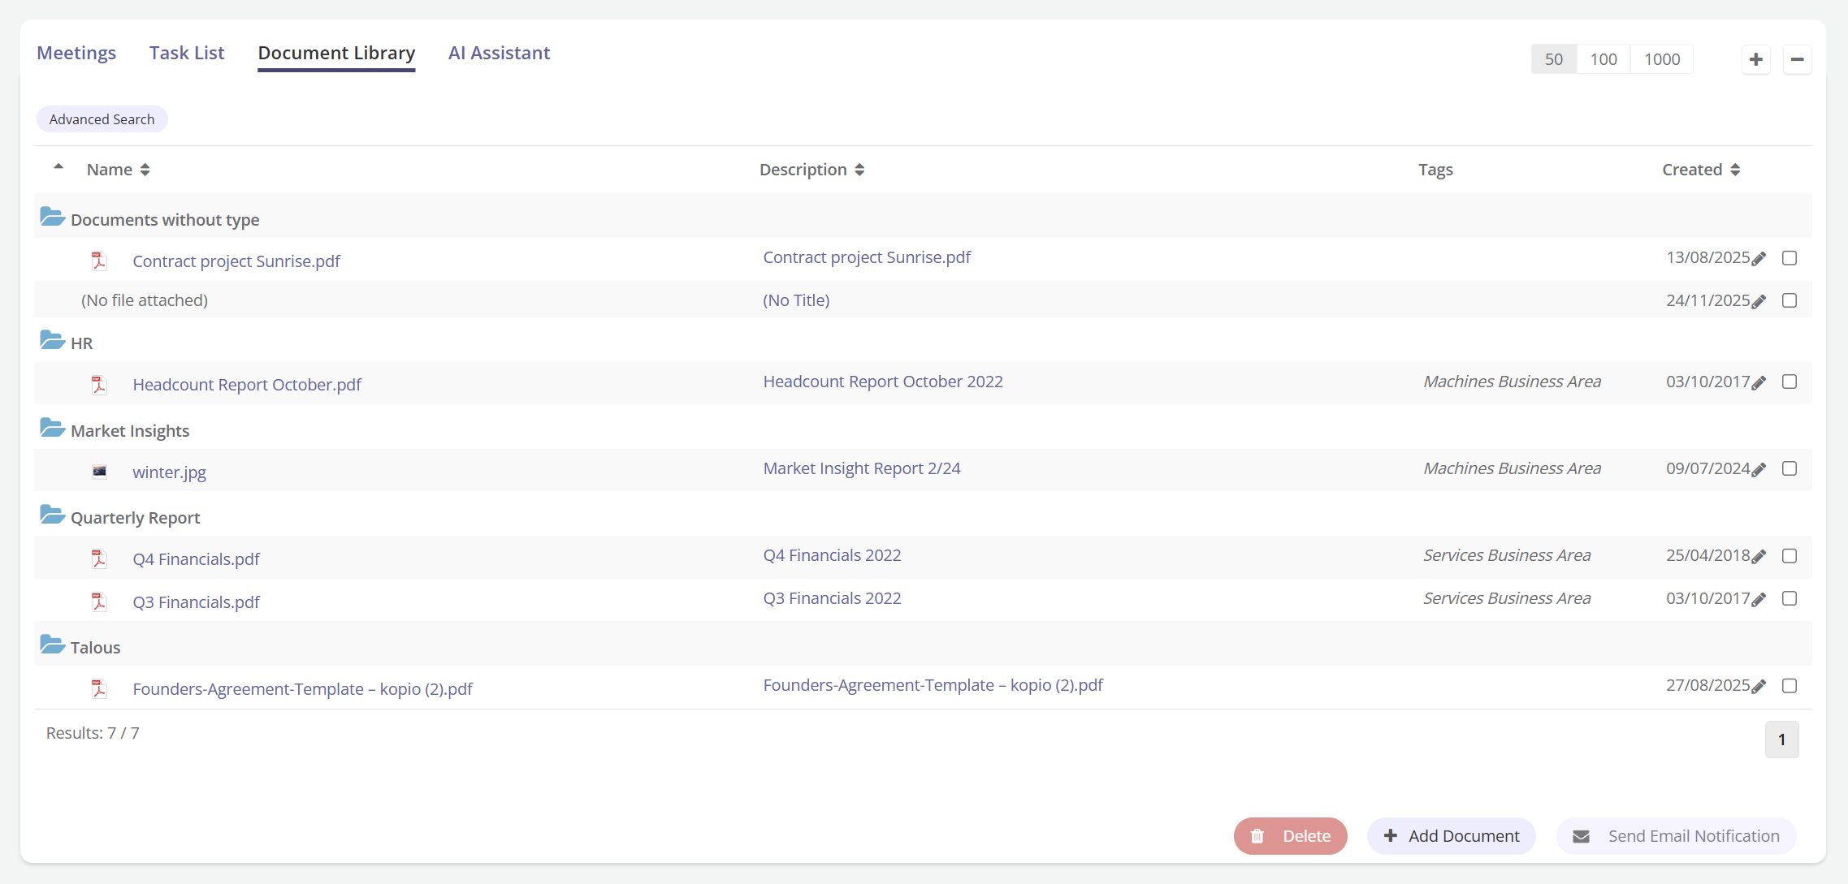Open Advanced Search

tap(102, 119)
